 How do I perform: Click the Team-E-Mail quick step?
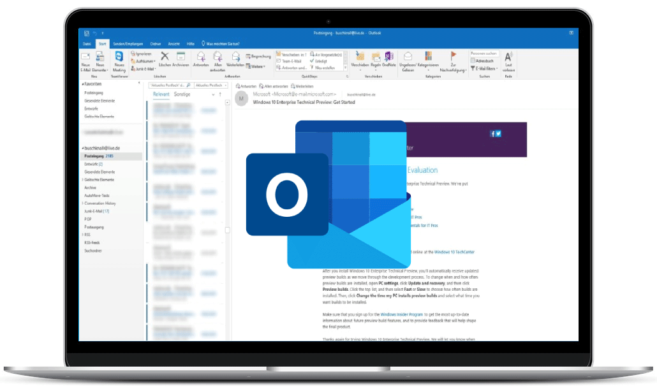coord(289,61)
